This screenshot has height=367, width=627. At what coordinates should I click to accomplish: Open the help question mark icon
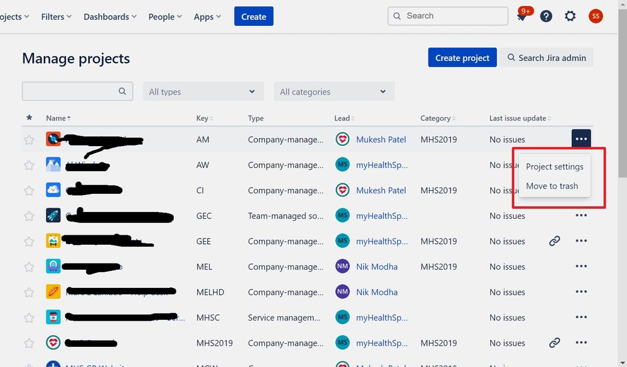coord(546,16)
